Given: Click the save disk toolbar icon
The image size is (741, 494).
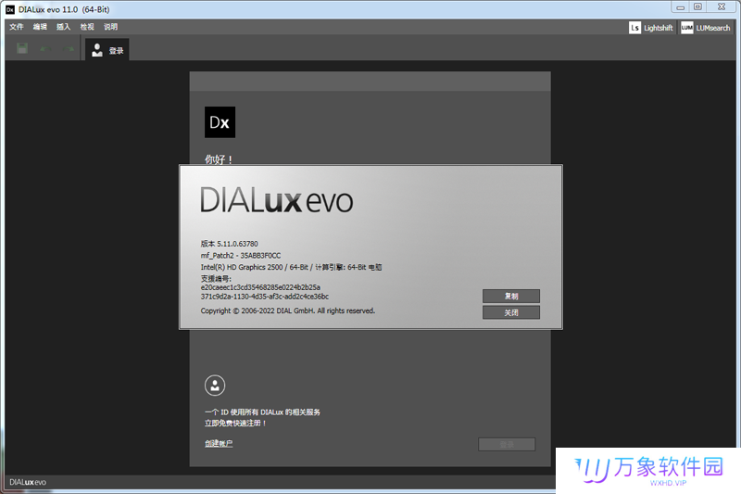Looking at the screenshot, I should pos(22,48).
